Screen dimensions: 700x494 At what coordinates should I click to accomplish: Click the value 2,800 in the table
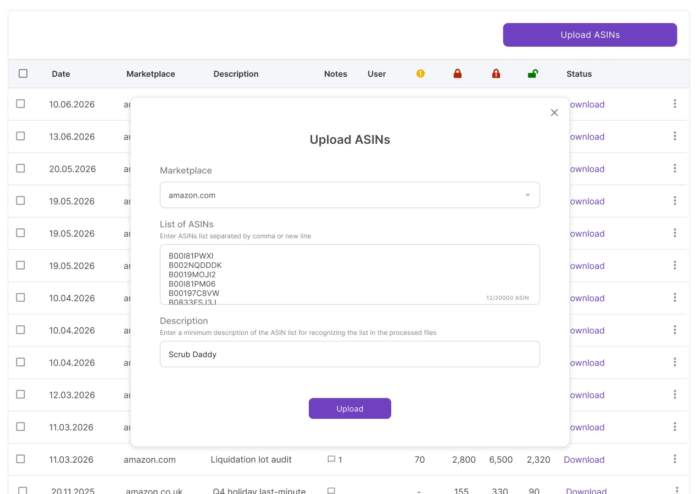pos(464,460)
